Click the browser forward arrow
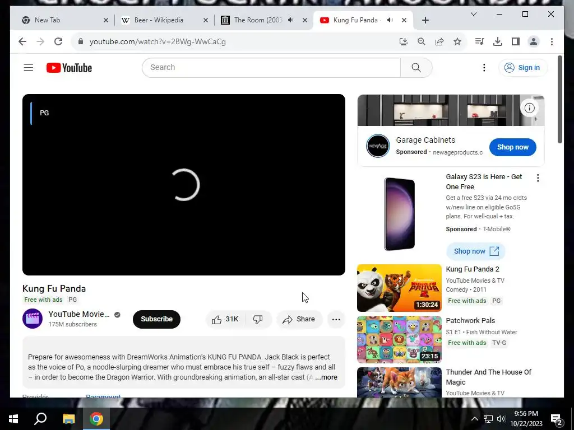The image size is (574, 430). [40, 41]
